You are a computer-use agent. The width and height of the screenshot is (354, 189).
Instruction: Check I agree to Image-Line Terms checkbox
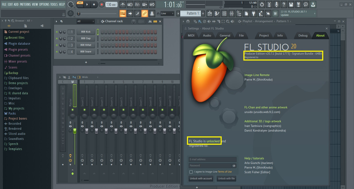(x=191, y=172)
